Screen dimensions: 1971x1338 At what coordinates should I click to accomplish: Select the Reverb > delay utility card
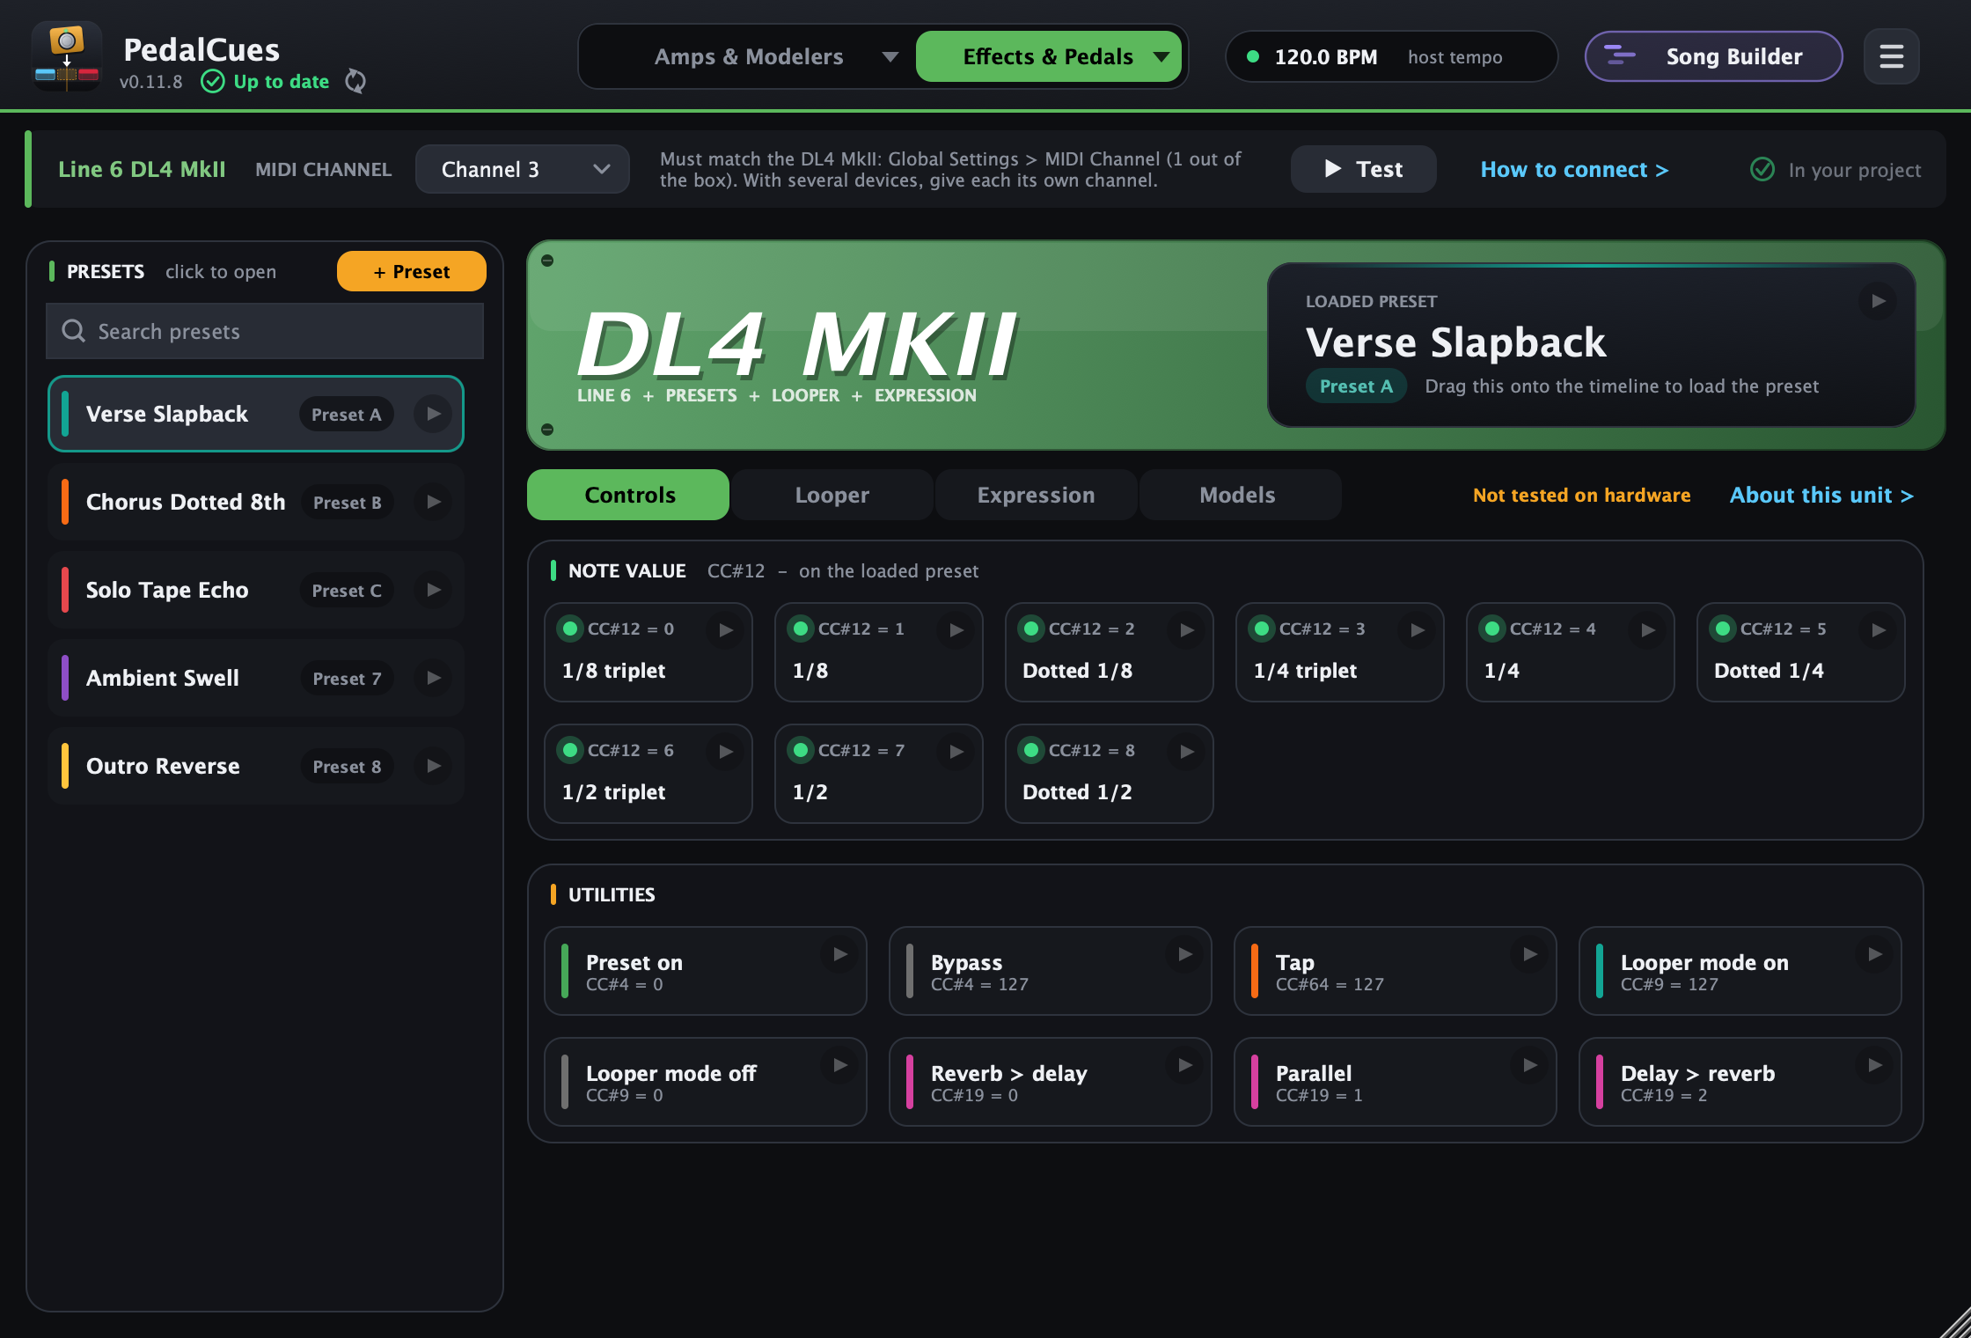click(x=1050, y=1082)
